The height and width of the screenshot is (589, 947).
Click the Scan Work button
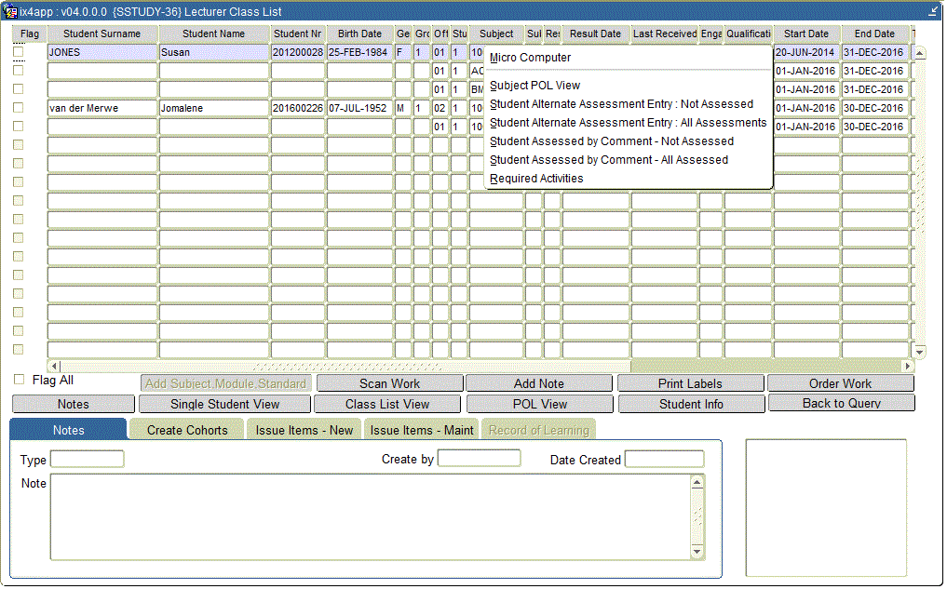pos(388,382)
